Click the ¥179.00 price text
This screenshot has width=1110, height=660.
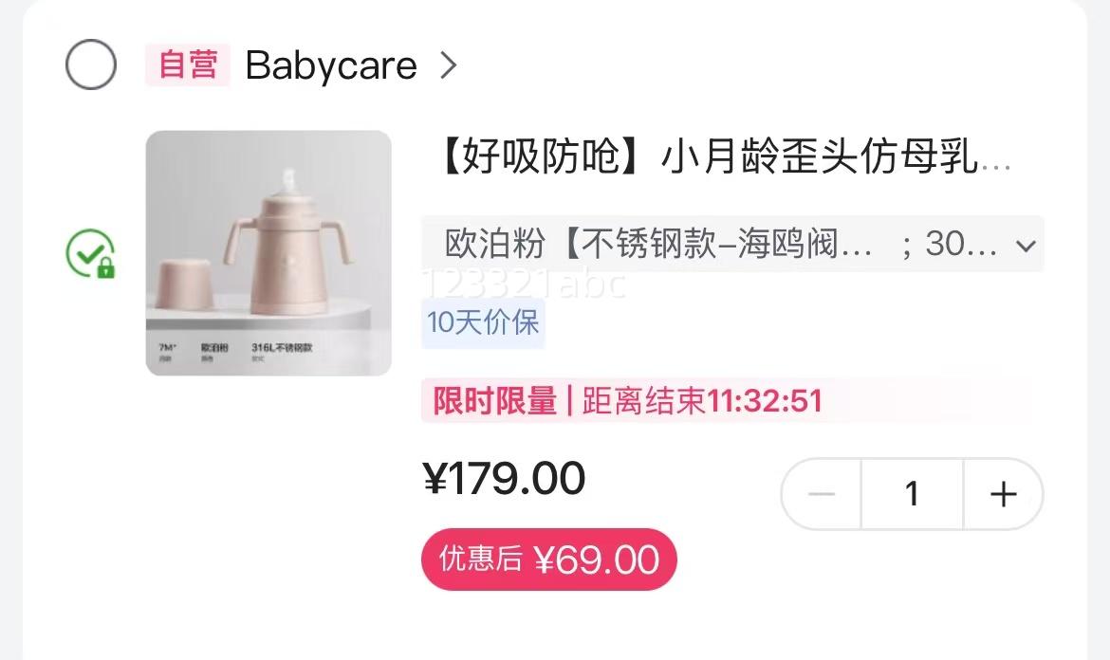point(504,478)
